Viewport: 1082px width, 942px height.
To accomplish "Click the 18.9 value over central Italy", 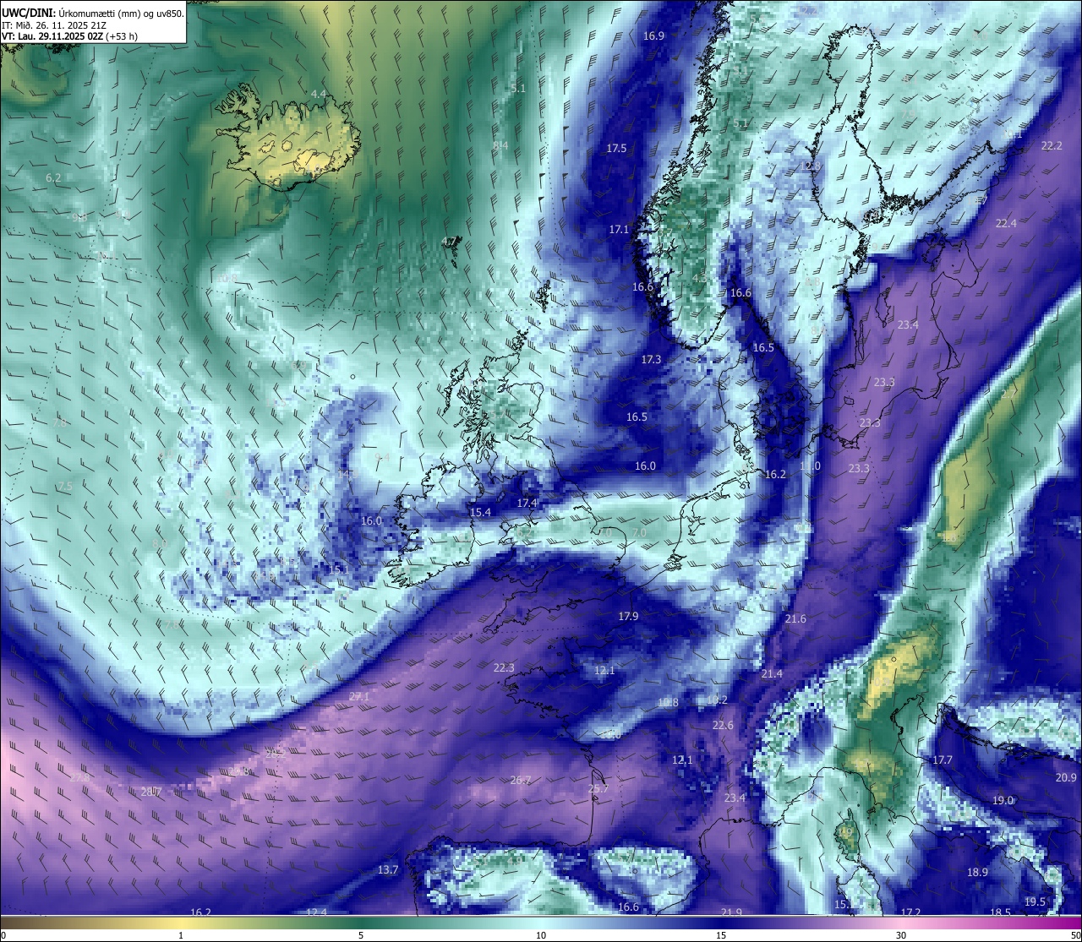I will (977, 872).
